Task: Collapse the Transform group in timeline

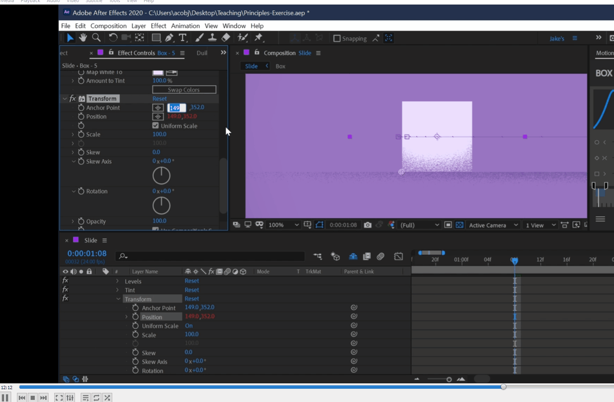Action: pos(118,299)
